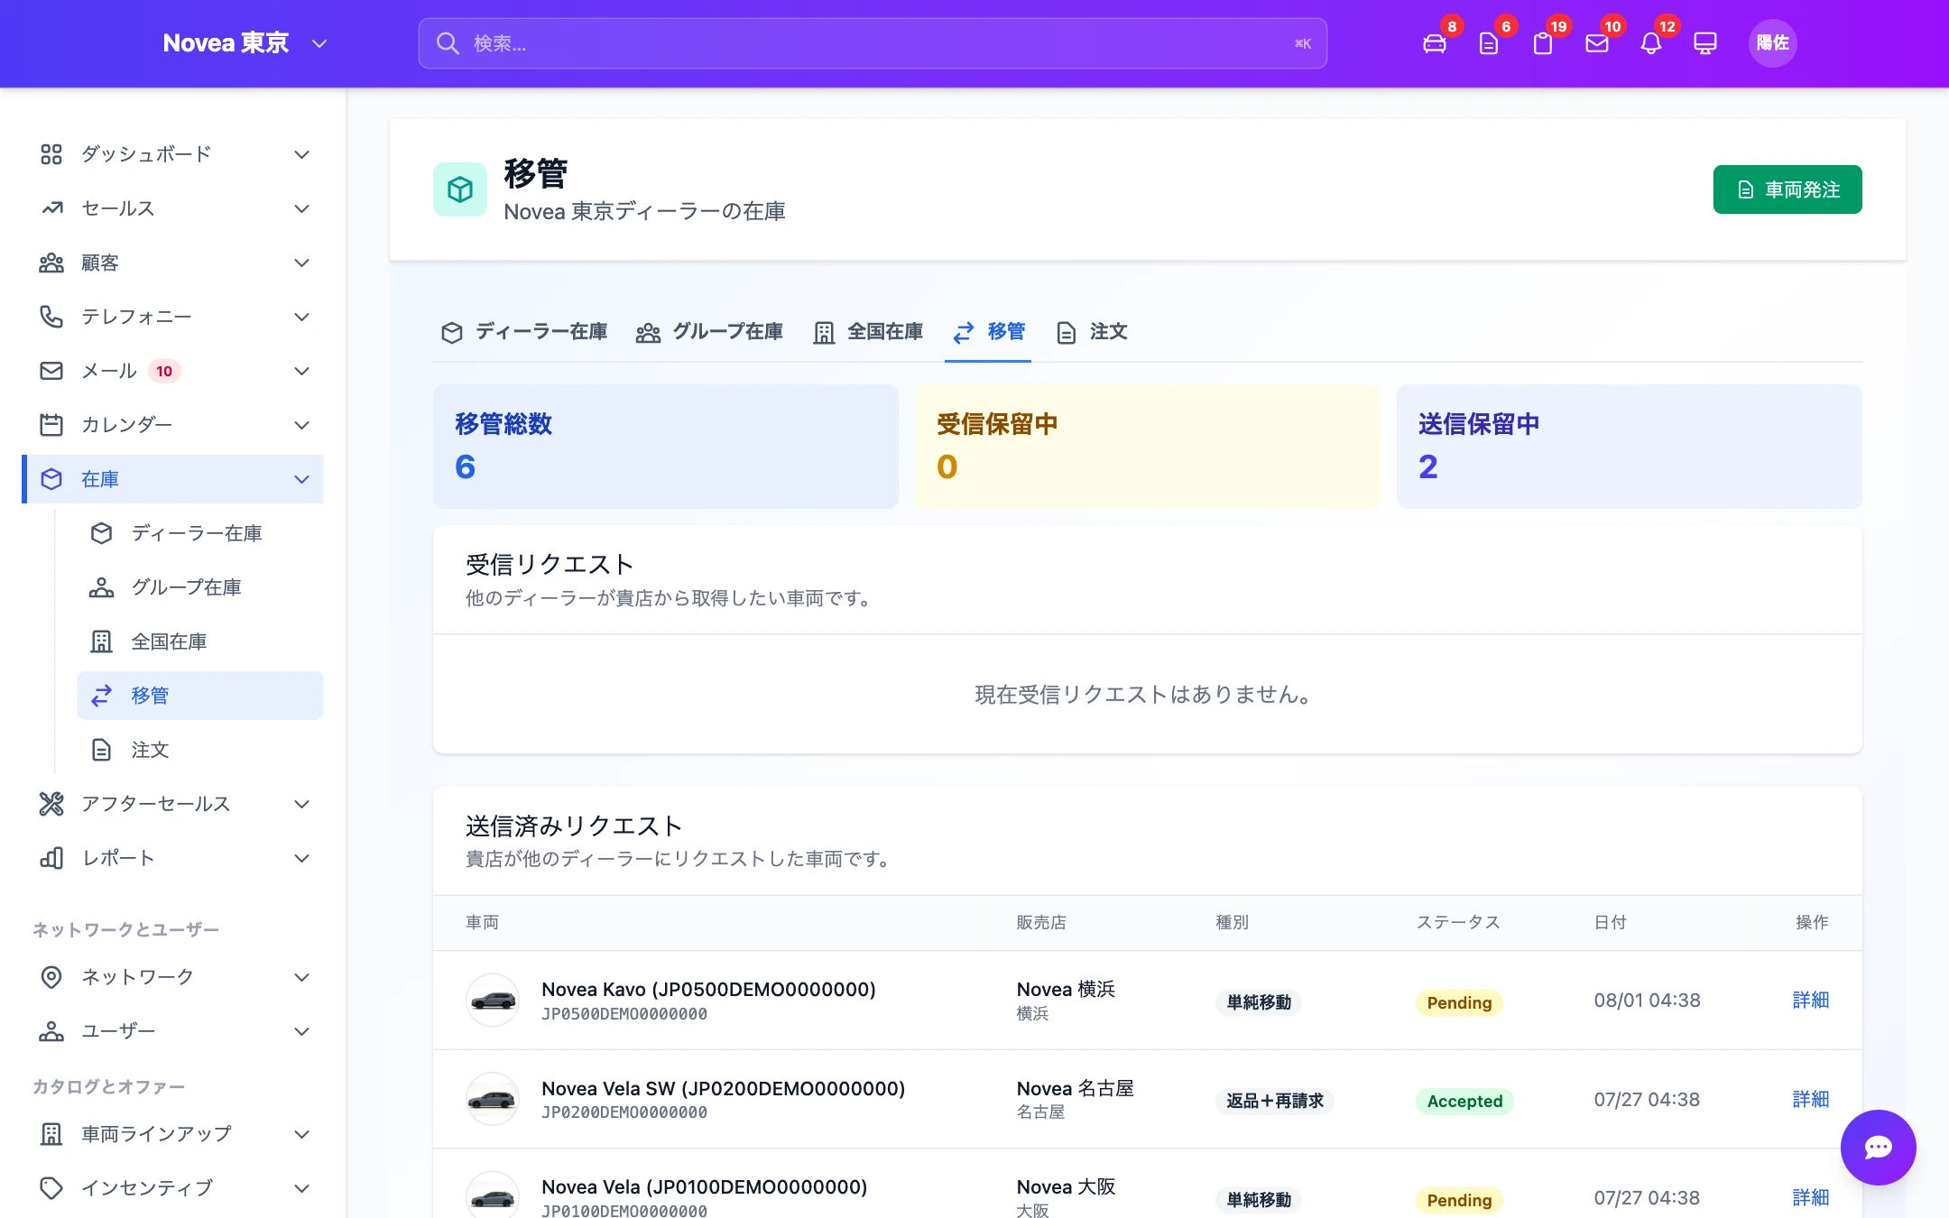Open 詳細 for Novea Vela SW row
The height and width of the screenshot is (1218, 1949).
(x=1811, y=1099)
